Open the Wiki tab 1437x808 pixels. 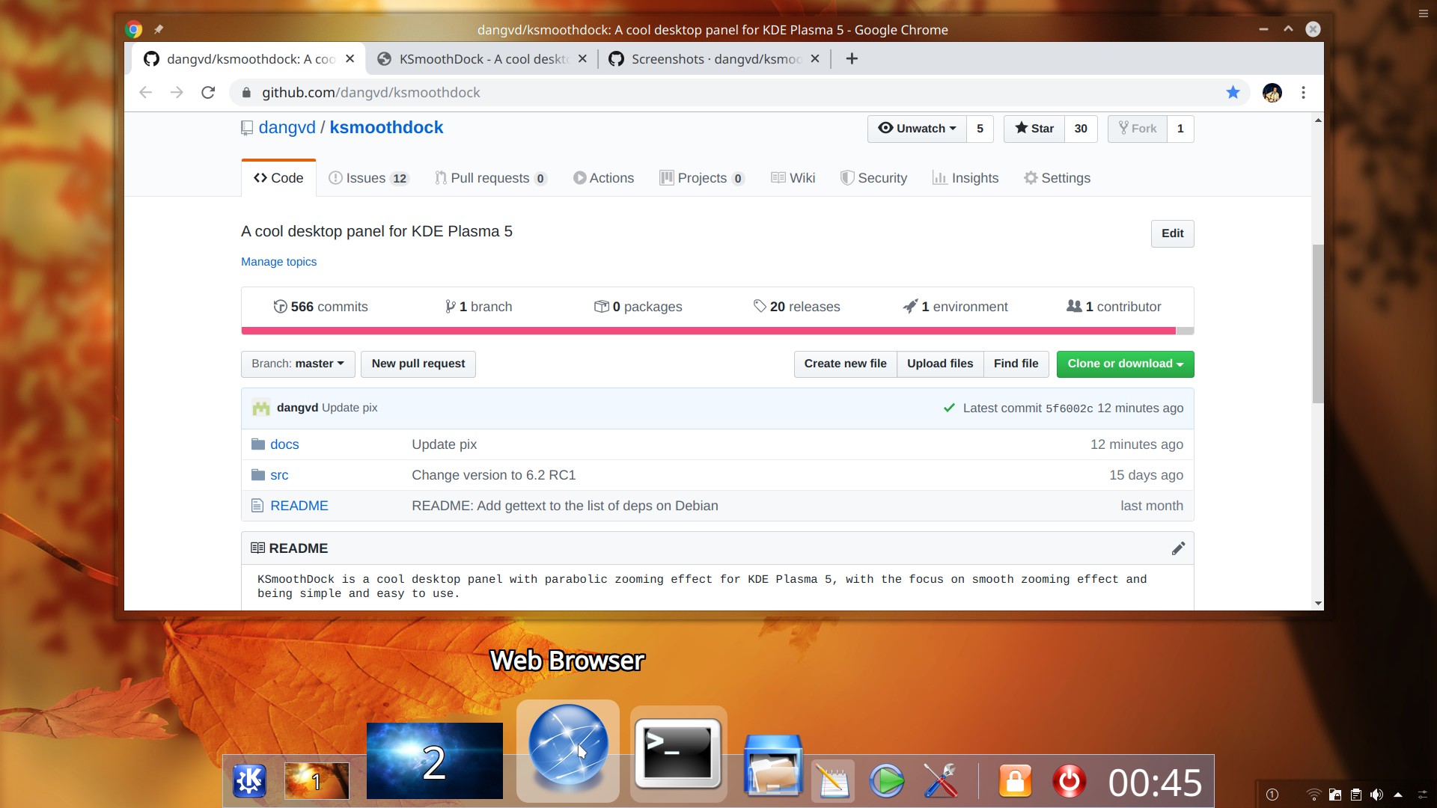[x=793, y=178]
